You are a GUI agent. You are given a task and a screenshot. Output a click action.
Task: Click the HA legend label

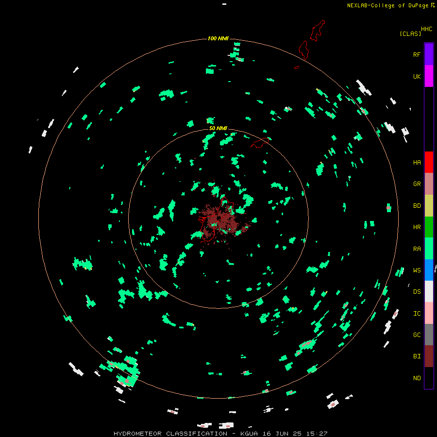tap(417, 163)
